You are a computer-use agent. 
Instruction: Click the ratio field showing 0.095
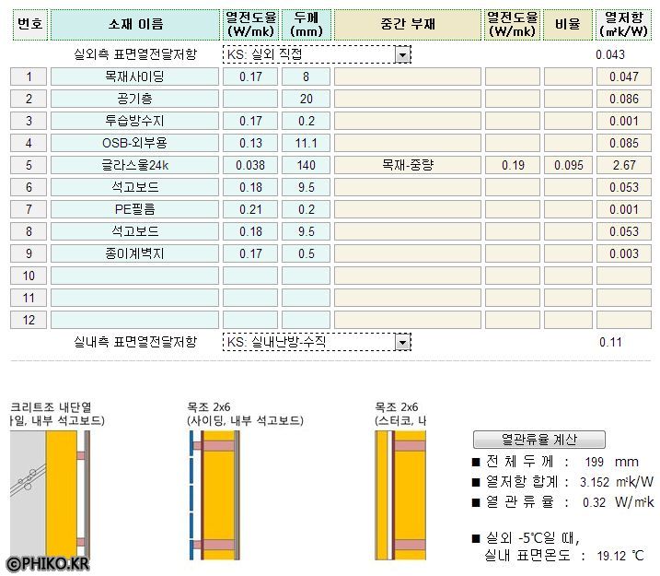(568, 165)
